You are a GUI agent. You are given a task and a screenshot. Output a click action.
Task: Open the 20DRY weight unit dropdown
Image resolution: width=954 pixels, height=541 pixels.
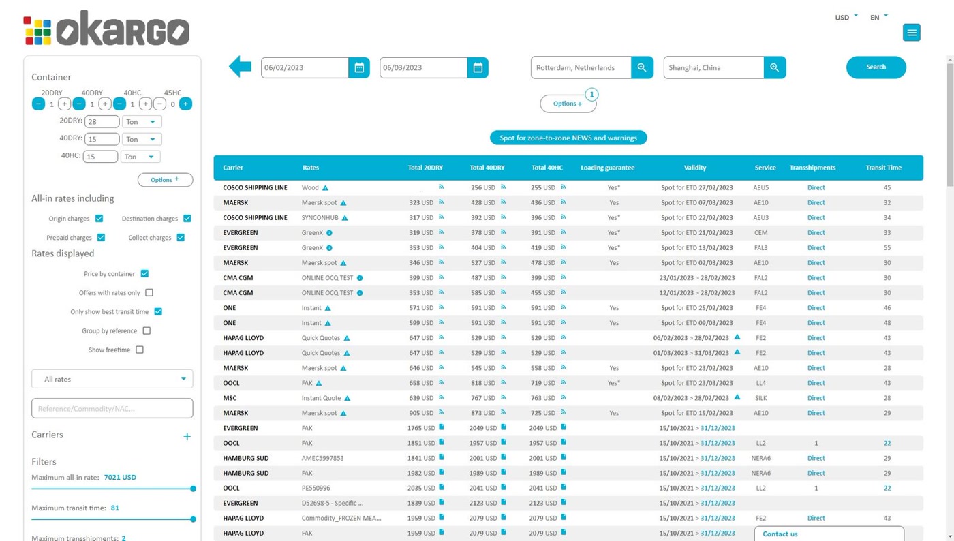[141, 122]
